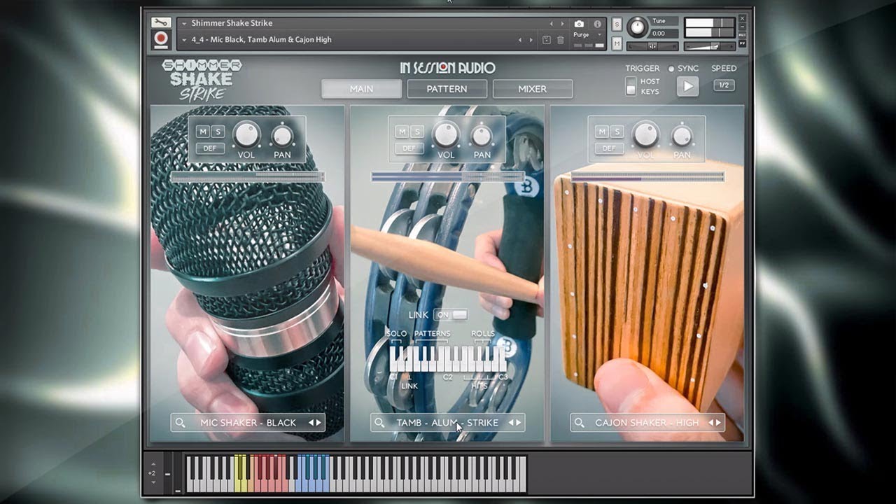Load next snapshot with the right arrow
This screenshot has width=896, height=504.
(530, 40)
